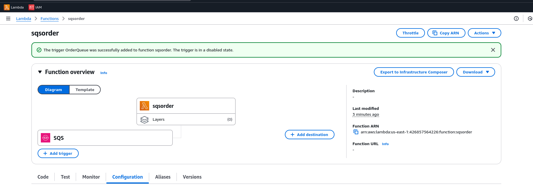533x193 pixels.
Task: Click the sqsorder breadcrumb text
Action: point(76,19)
